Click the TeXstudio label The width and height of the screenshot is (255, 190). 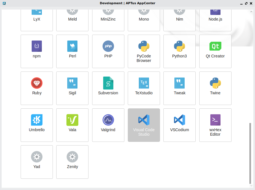pos(144,93)
